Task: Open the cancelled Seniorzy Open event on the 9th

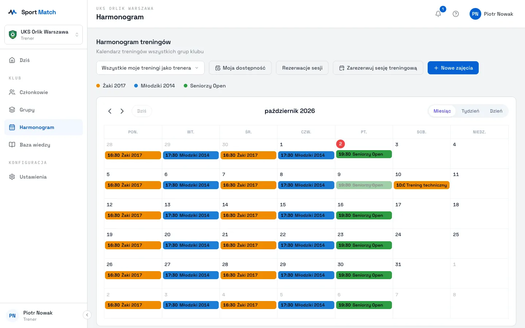Action: [x=364, y=185]
